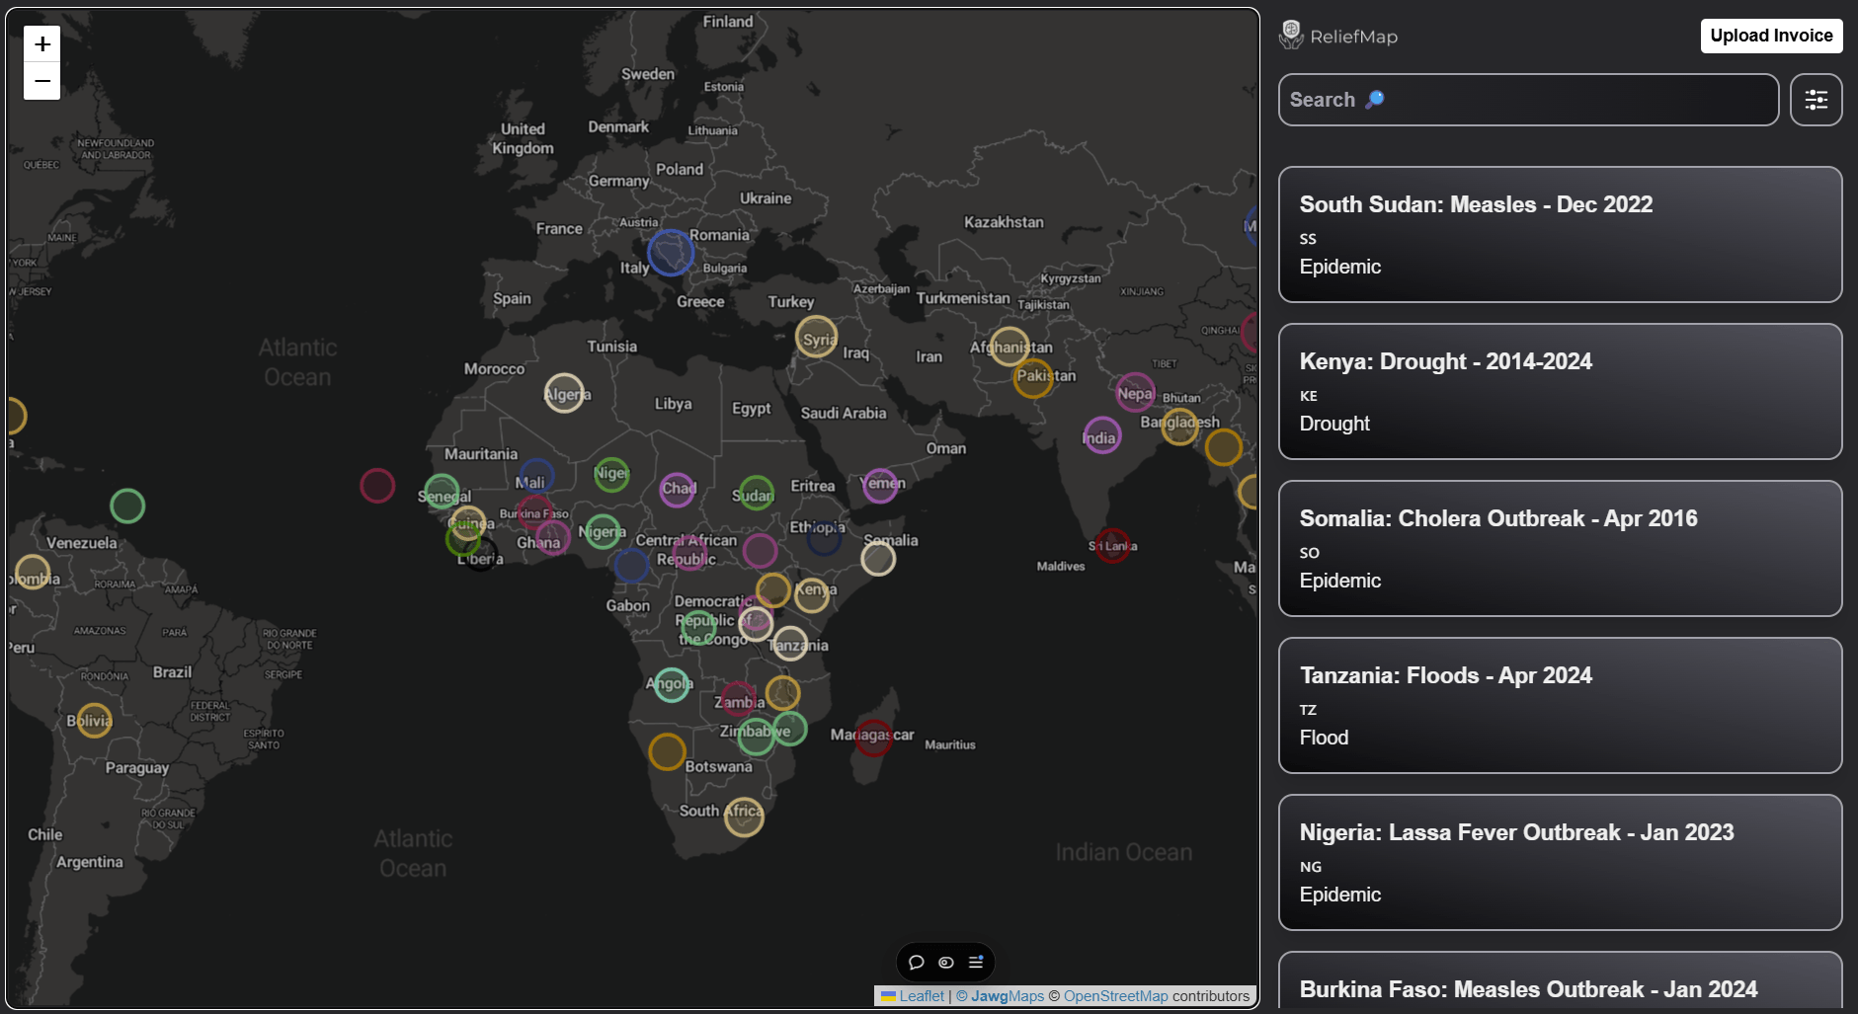1858x1014 pixels.
Task: Open the chat bubble icon in bottom toolbar
Action: point(916,962)
